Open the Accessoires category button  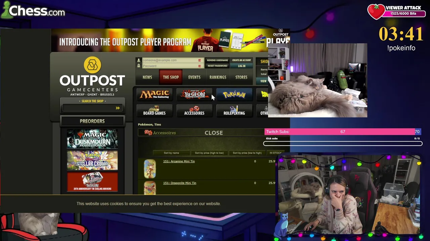(194, 111)
